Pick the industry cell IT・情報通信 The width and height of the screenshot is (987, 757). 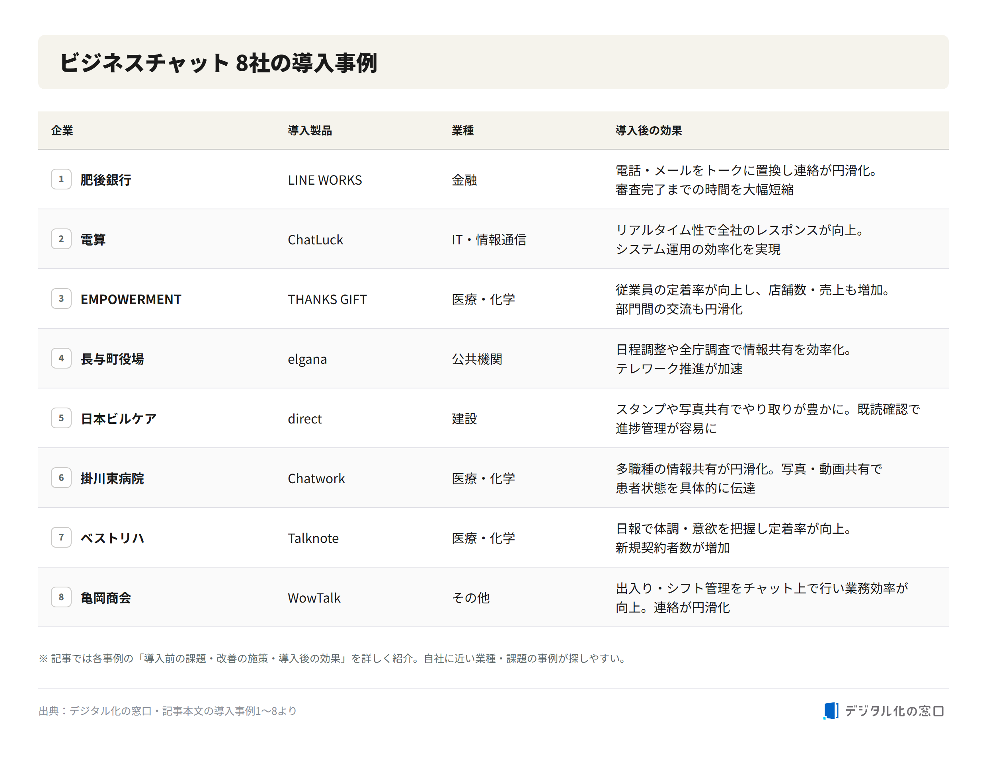click(x=489, y=240)
